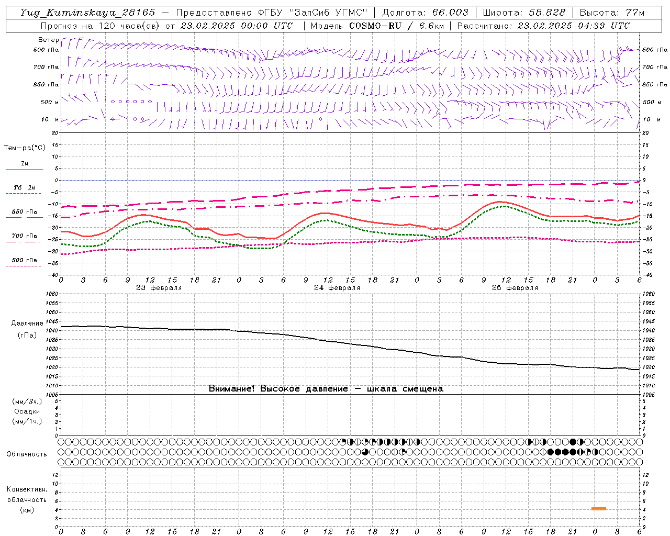The image size is (670, 536).
Task: Click the '23 февраля' date label
Action: coord(159,288)
